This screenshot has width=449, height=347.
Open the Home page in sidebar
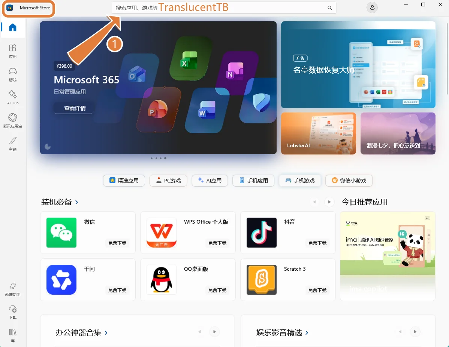13,27
